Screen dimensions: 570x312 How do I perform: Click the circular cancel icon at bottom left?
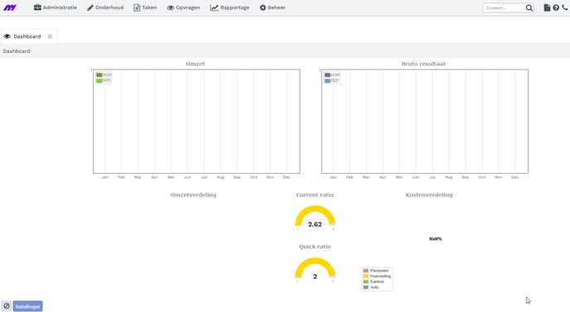click(x=7, y=306)
